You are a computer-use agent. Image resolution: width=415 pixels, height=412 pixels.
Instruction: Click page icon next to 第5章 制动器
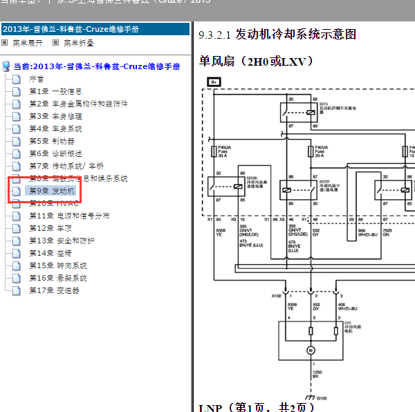tap(17, 141)
